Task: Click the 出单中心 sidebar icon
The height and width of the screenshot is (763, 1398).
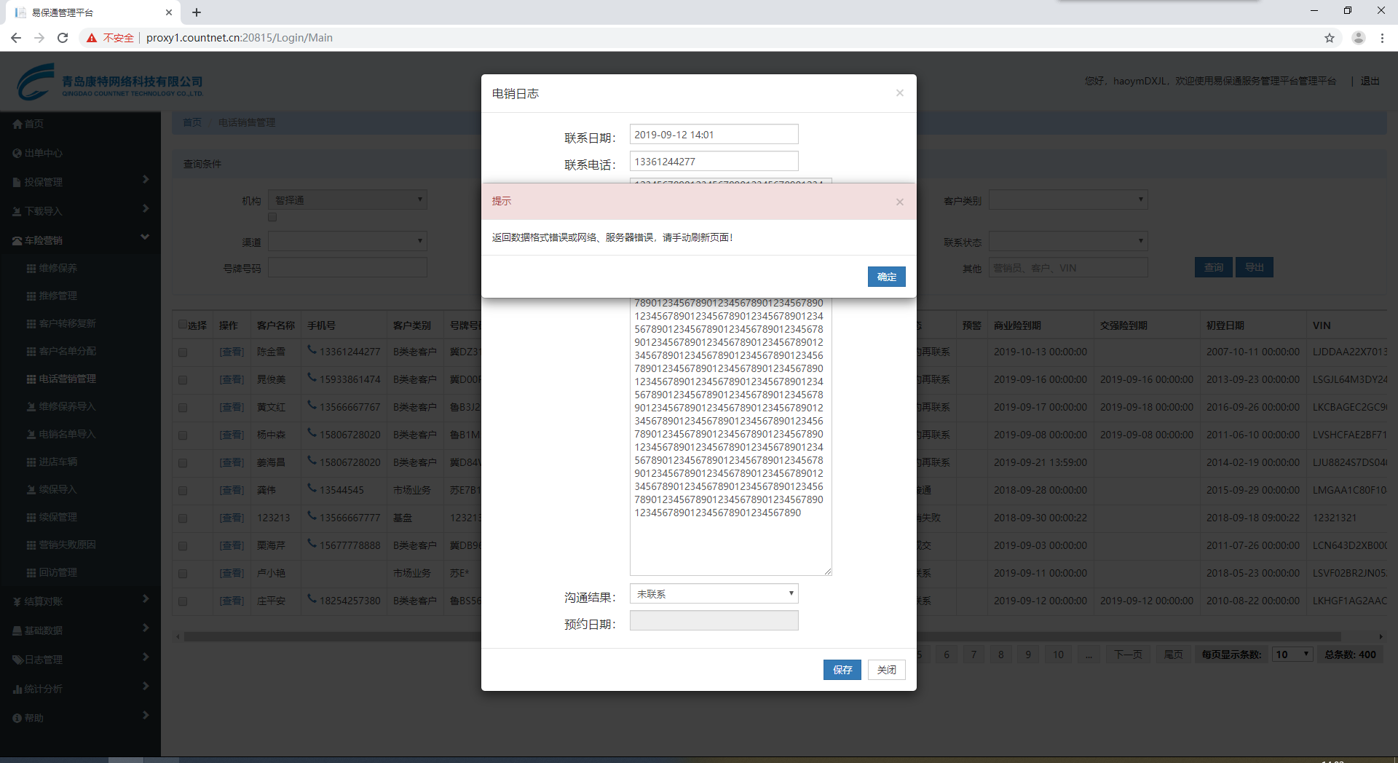Action: (17, 153)
